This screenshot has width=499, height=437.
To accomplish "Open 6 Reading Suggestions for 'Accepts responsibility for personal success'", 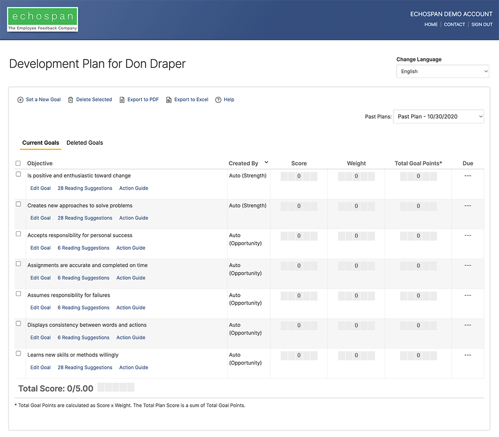I will point(83,248).
